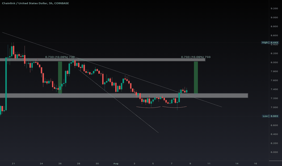Screen dimensions: 282x166
Task: Select the right curved double-bottom arc
Action: tap(175, 107)
